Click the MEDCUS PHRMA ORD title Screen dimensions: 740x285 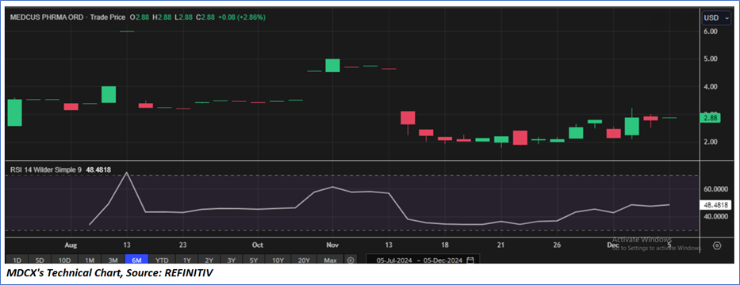click(46, 17)
